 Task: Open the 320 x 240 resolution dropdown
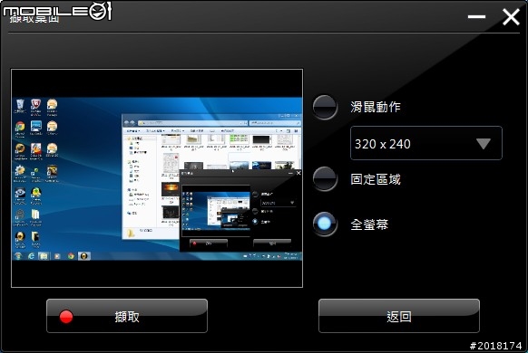coord(426,143)
